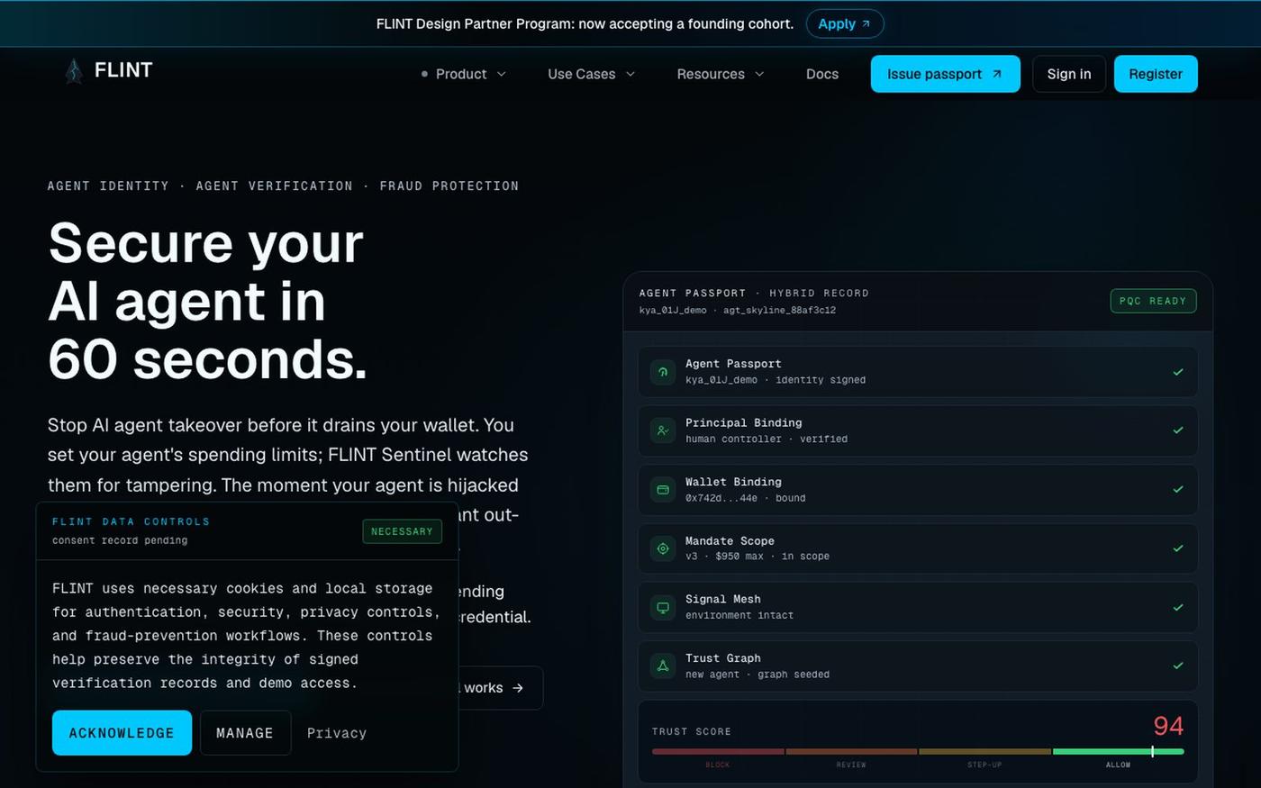Click the STEP-UP segment of trust bar
Image resolution: width=1261 pixels, height=788 pixels.
[x=984, y=751]
